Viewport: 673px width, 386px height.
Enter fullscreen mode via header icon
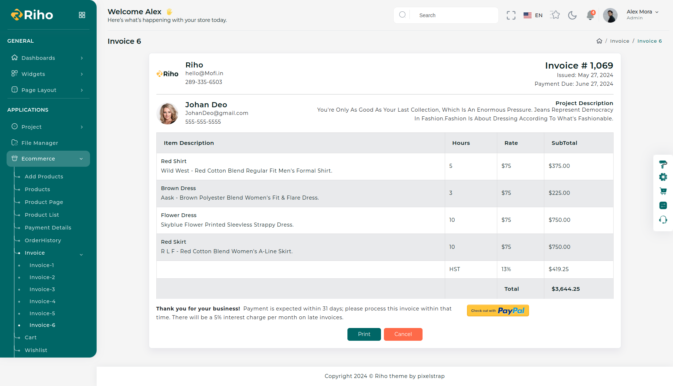[511, 15]
